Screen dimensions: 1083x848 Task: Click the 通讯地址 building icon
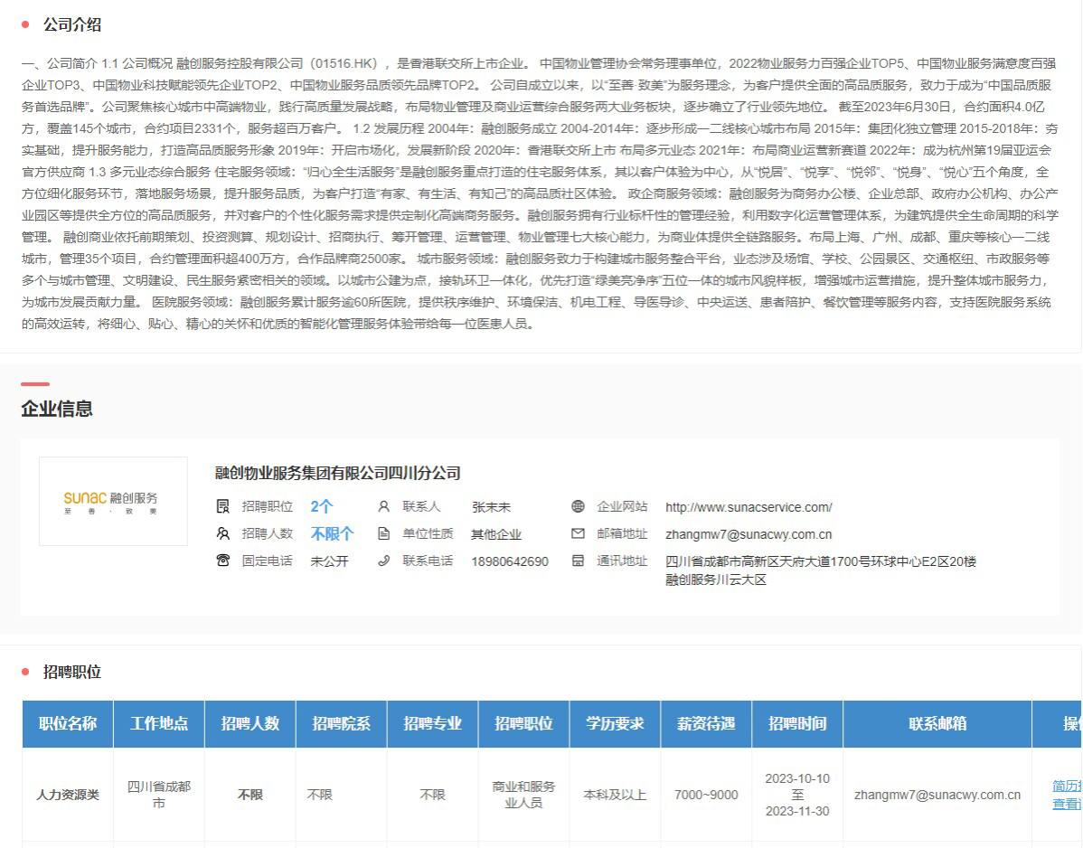(578, 561)
